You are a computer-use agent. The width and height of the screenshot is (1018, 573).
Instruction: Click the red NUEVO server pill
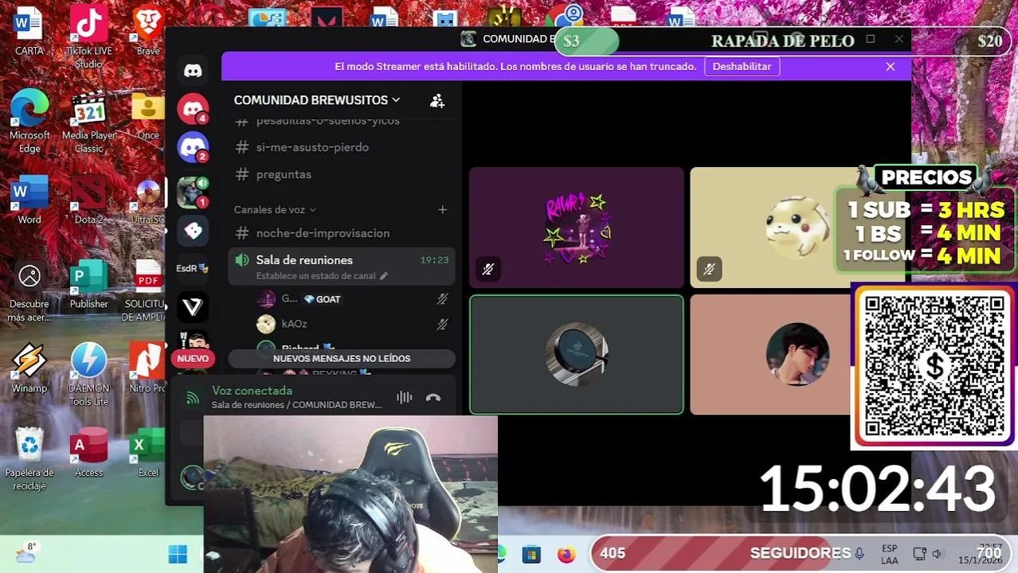coord(193,359)
